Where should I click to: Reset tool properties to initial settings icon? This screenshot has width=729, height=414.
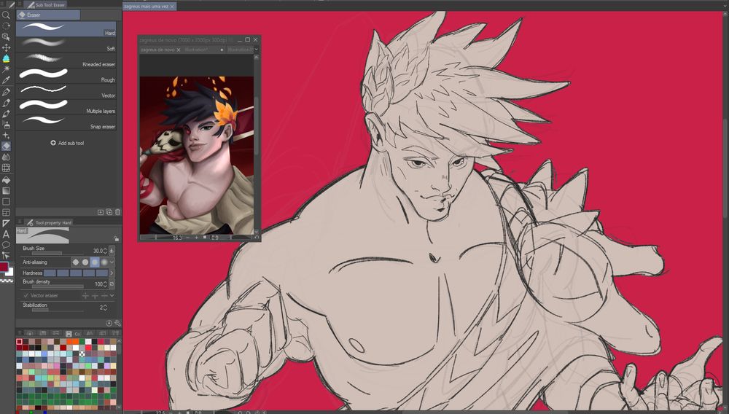(x=109, y=324)
